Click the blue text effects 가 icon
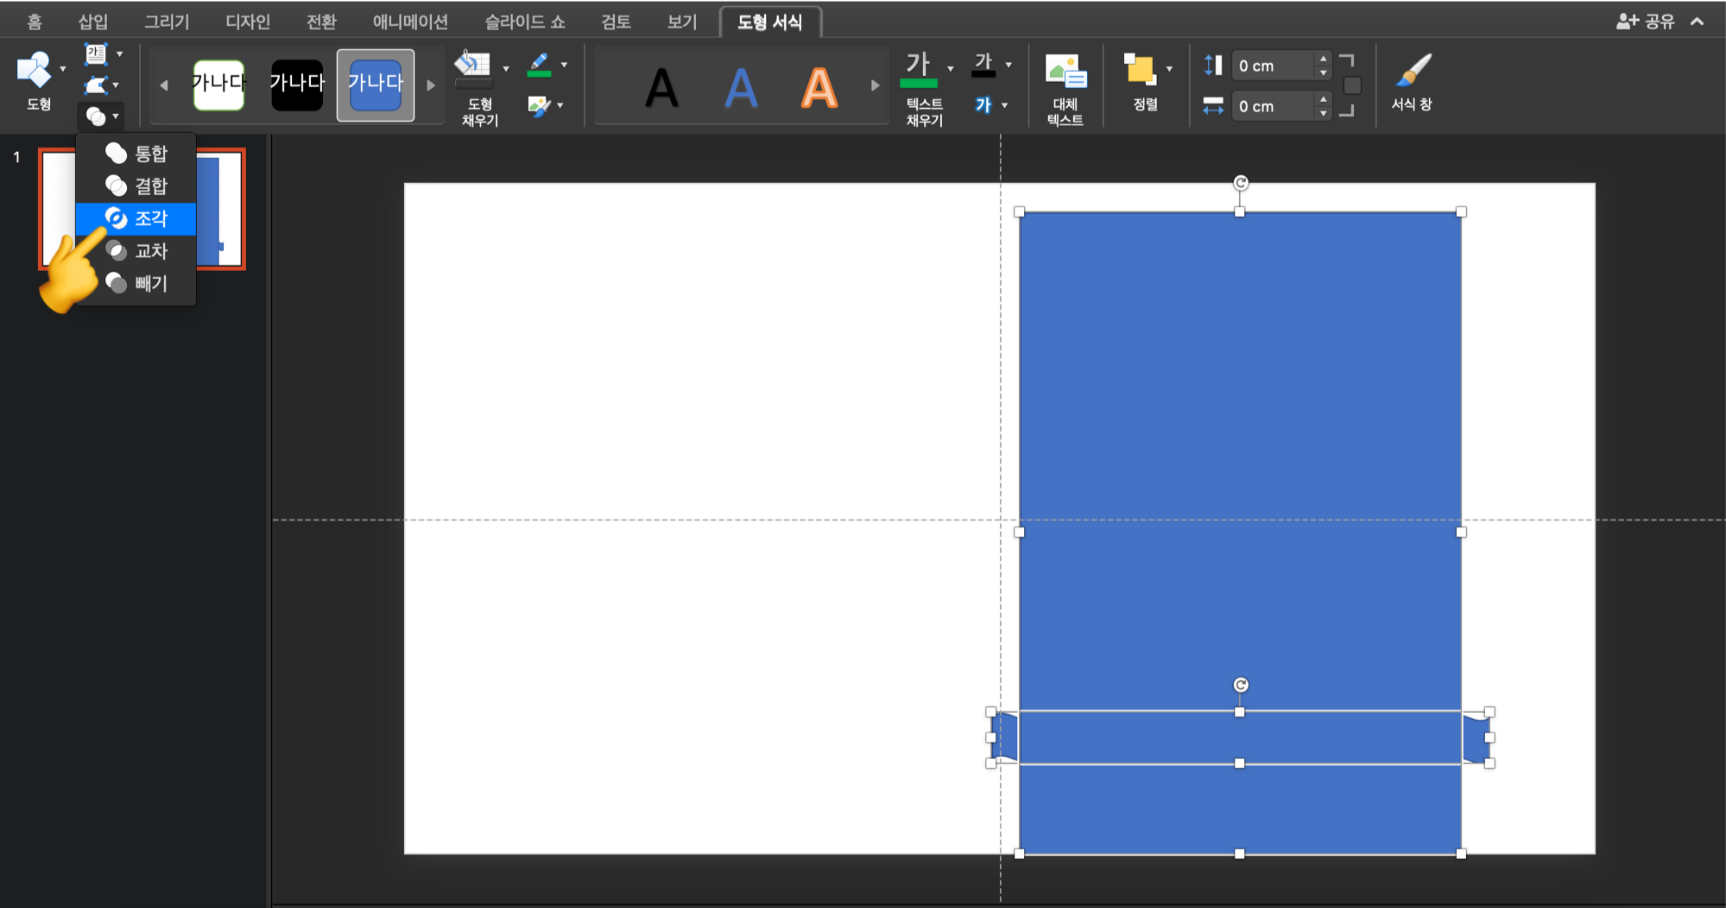The width and height of the screenshot is (1726, 908). click(983, 105)
